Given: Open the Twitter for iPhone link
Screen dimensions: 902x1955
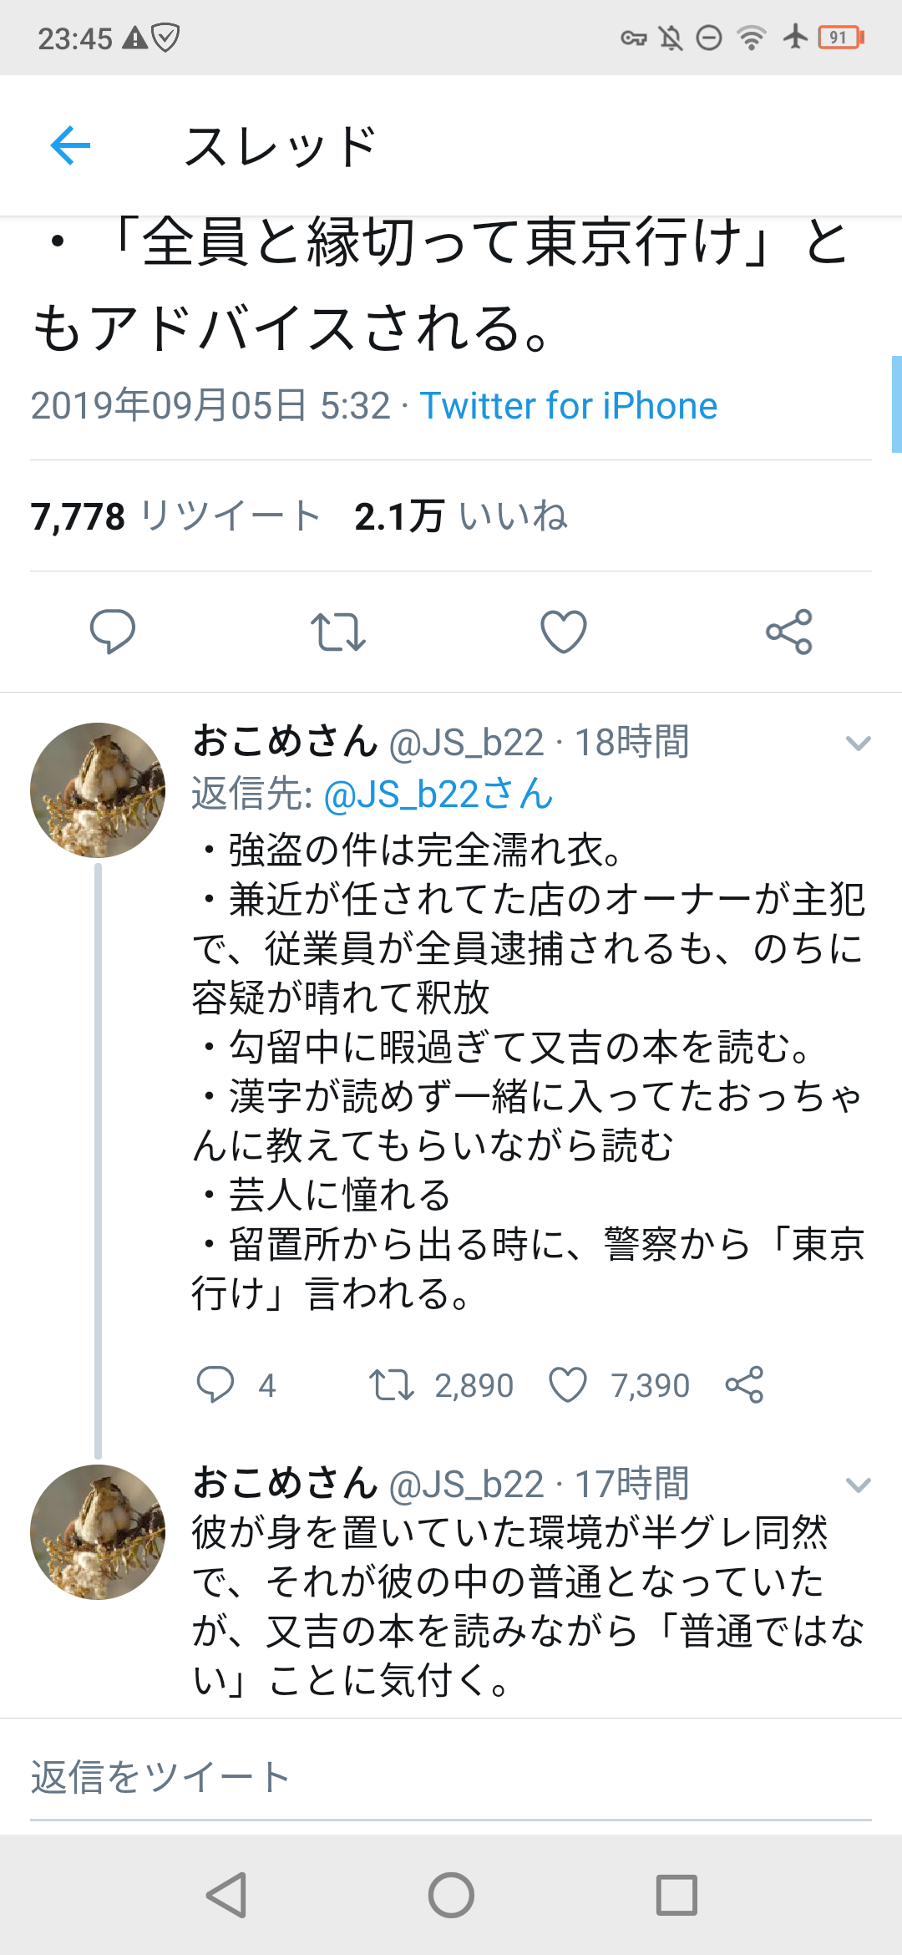Looking at the screenshot, I should coord(568,406).
